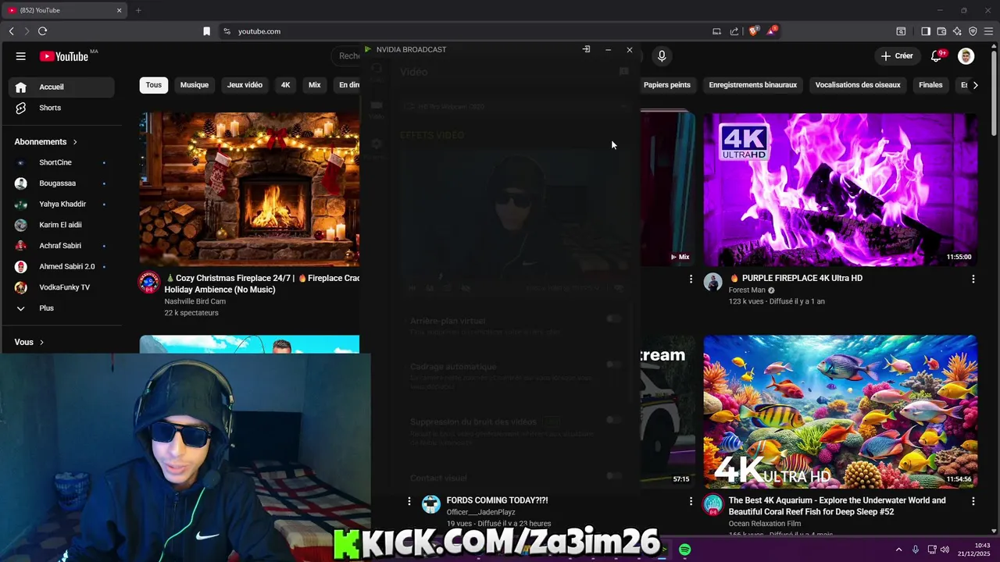
Task: Select the Enregistrements binauraux chip
Action: [x=753, y=85]
